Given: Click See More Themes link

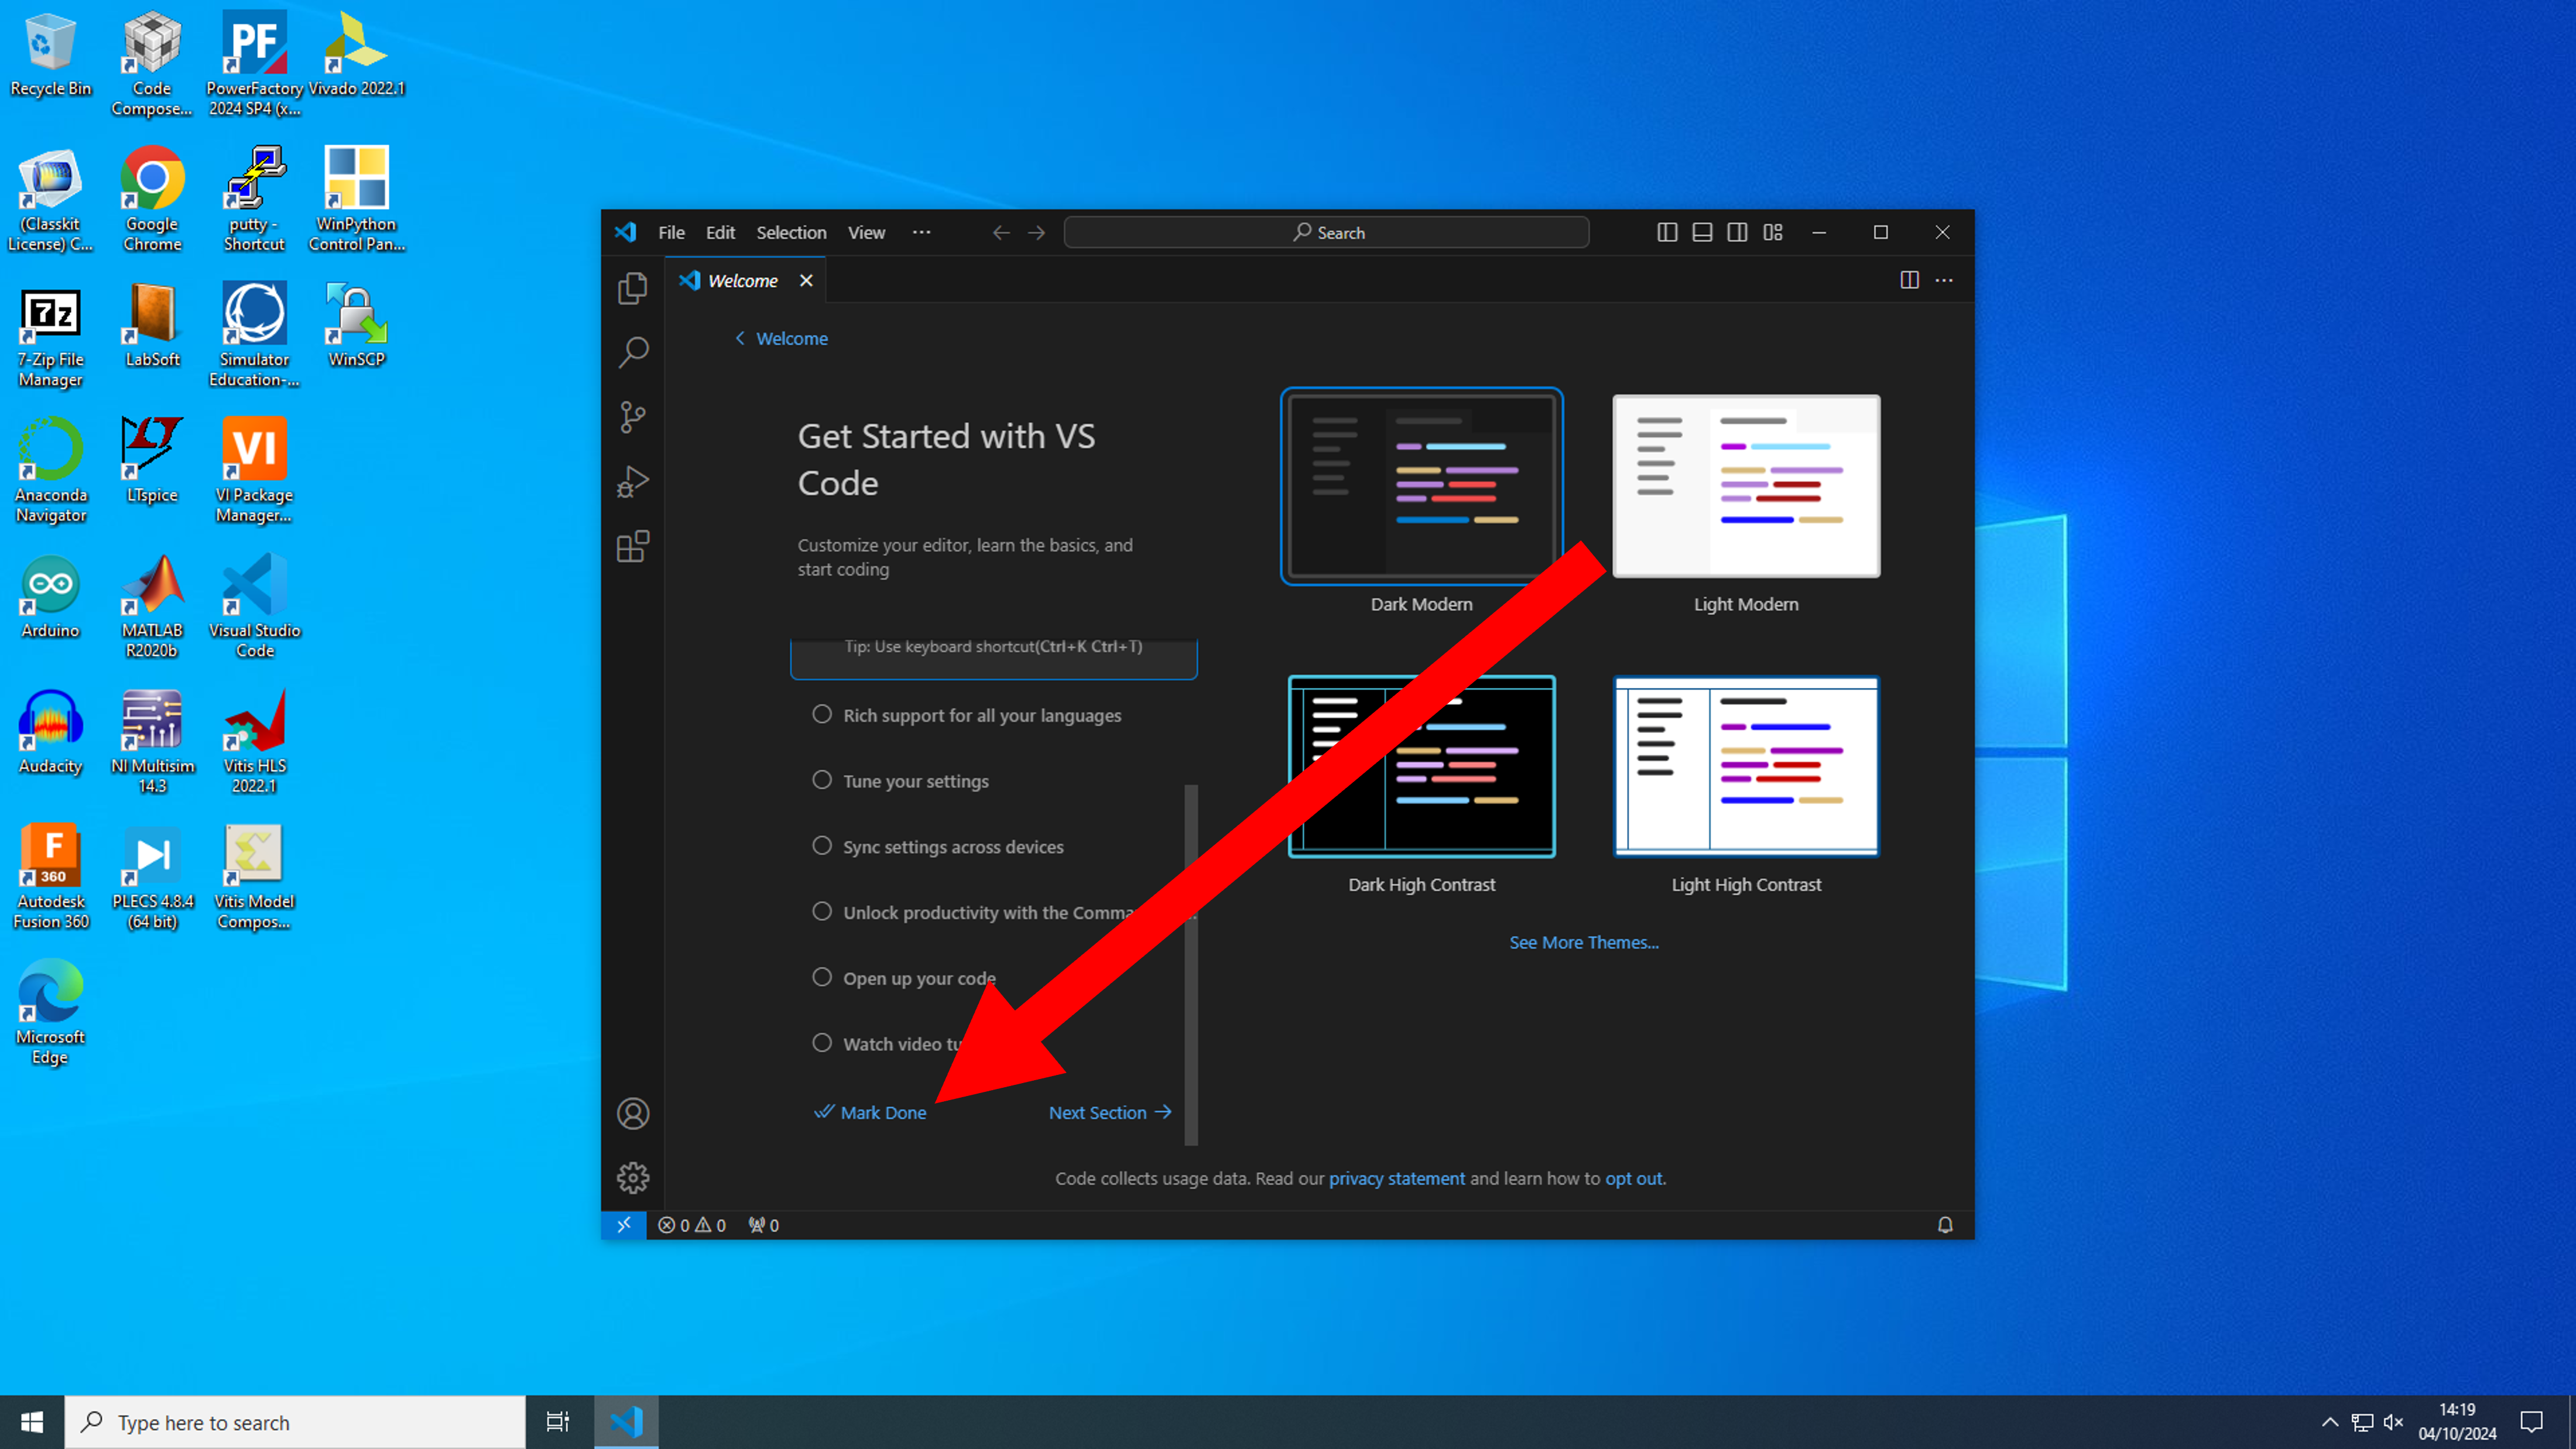Looking at the screenshot, I should (1583, 942).
